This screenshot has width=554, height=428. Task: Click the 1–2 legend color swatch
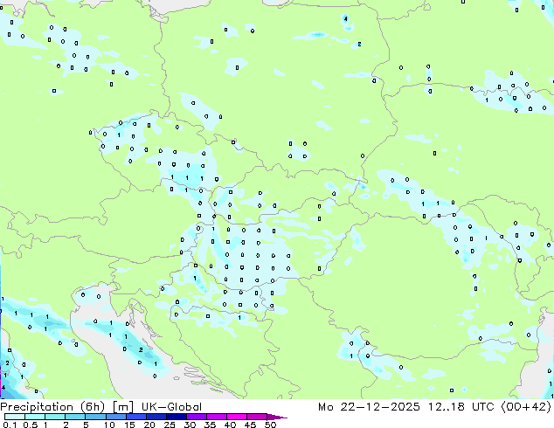coord(55,417)
